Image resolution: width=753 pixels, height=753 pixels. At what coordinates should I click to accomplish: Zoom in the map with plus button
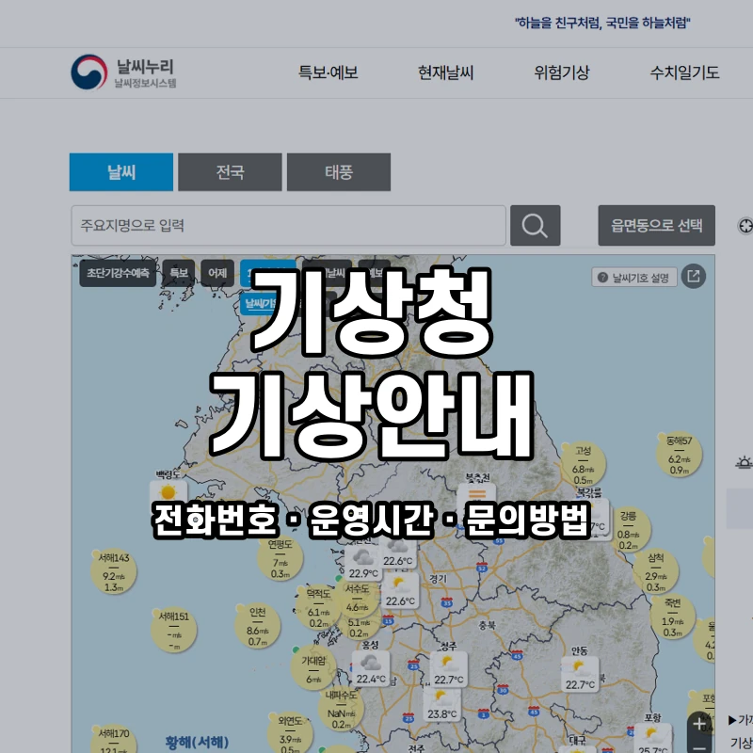(699, 724)
